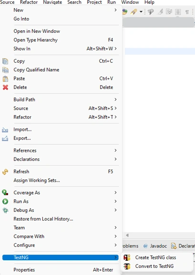Toggle the show whitespace pilcrow toolbar icon
The height and width of the screenshot is (275, 195).
[187, 12]
